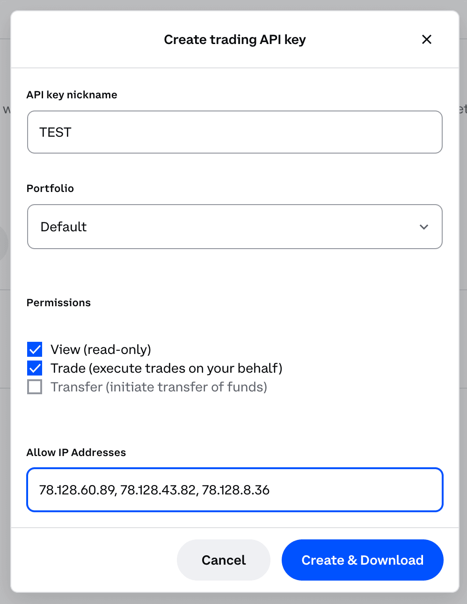Click the "Transfer (initiate transfer of funds)" label
Image resolution: width=467 pixels, height=604 pixels.
[x=159, y=387]
